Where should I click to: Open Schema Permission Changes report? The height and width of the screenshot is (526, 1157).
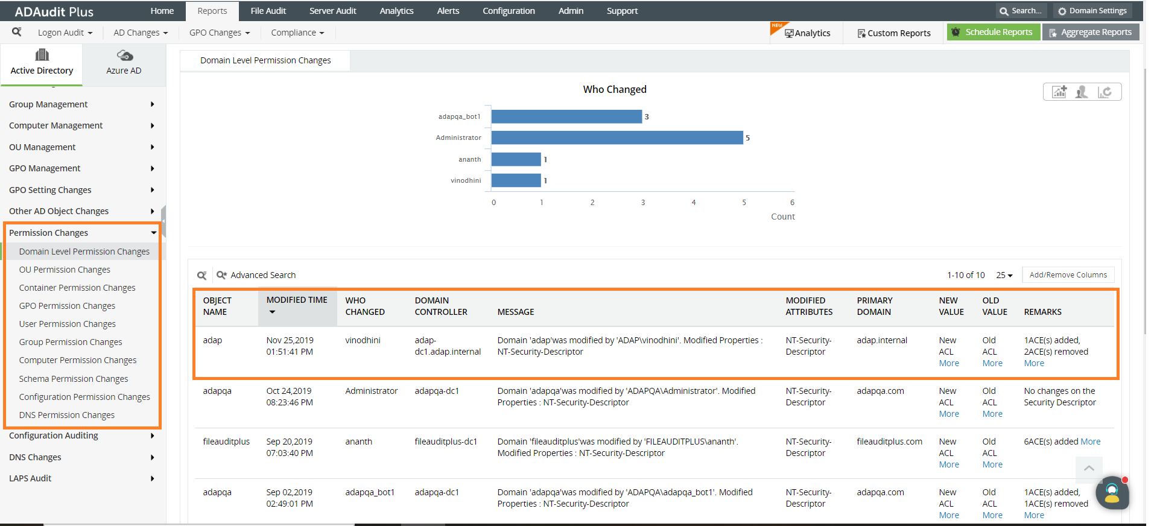tap(74, 379)
